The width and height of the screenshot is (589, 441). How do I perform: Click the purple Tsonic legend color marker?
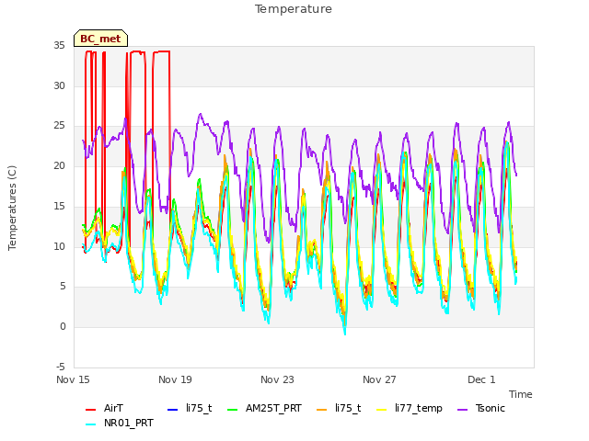462,410
